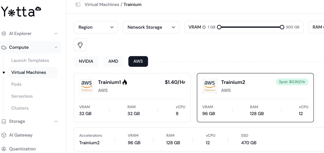324x153 pixels.
Task: Open Pods in sidebar
Action: pos(16,84)
